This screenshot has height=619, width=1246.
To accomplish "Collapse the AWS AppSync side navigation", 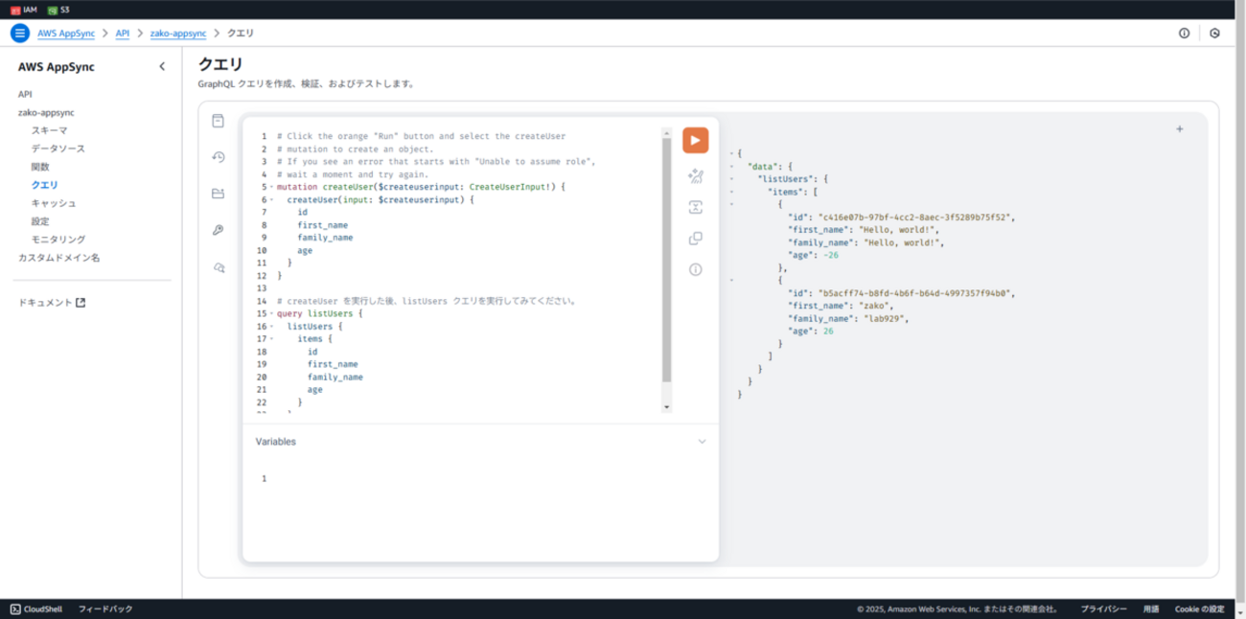I will (162, 67).
